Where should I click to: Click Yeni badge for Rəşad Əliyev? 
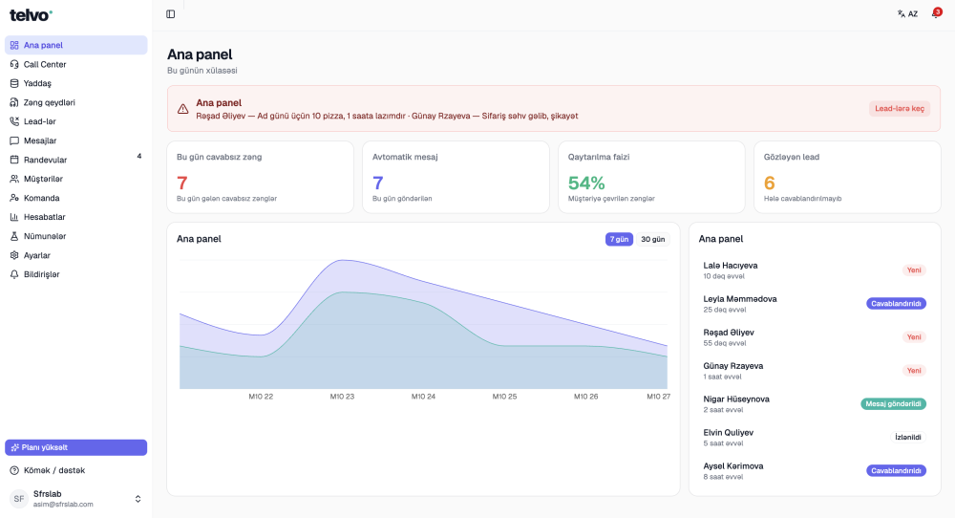[x=914, y=337]
